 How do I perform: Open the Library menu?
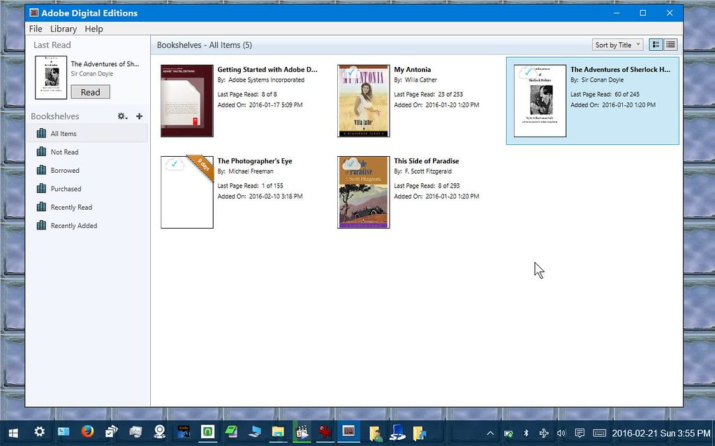(64, 29)
